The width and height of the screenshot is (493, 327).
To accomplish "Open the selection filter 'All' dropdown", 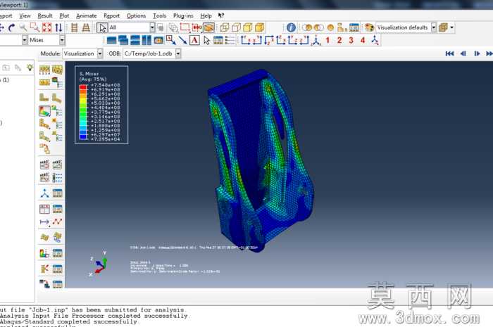I will (x=152, y=27).
